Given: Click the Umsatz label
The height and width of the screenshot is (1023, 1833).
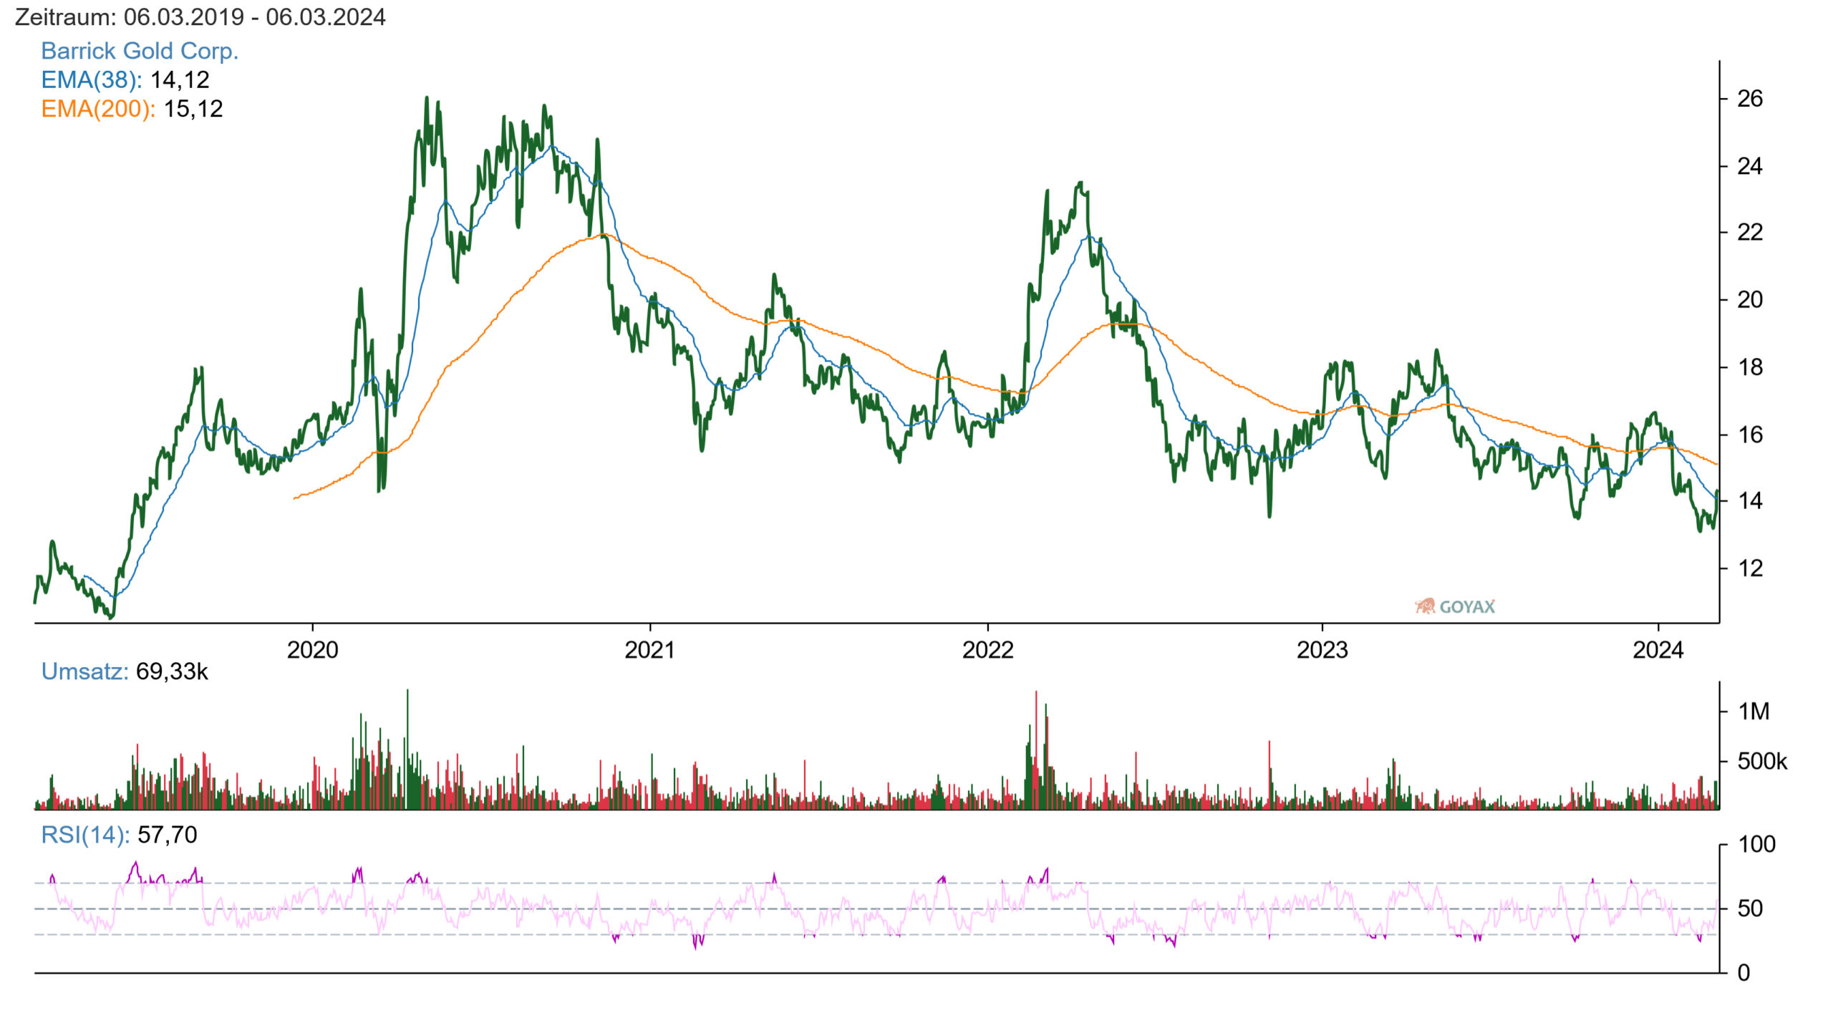Looking at the screenshot, I should tap(84, 672).
